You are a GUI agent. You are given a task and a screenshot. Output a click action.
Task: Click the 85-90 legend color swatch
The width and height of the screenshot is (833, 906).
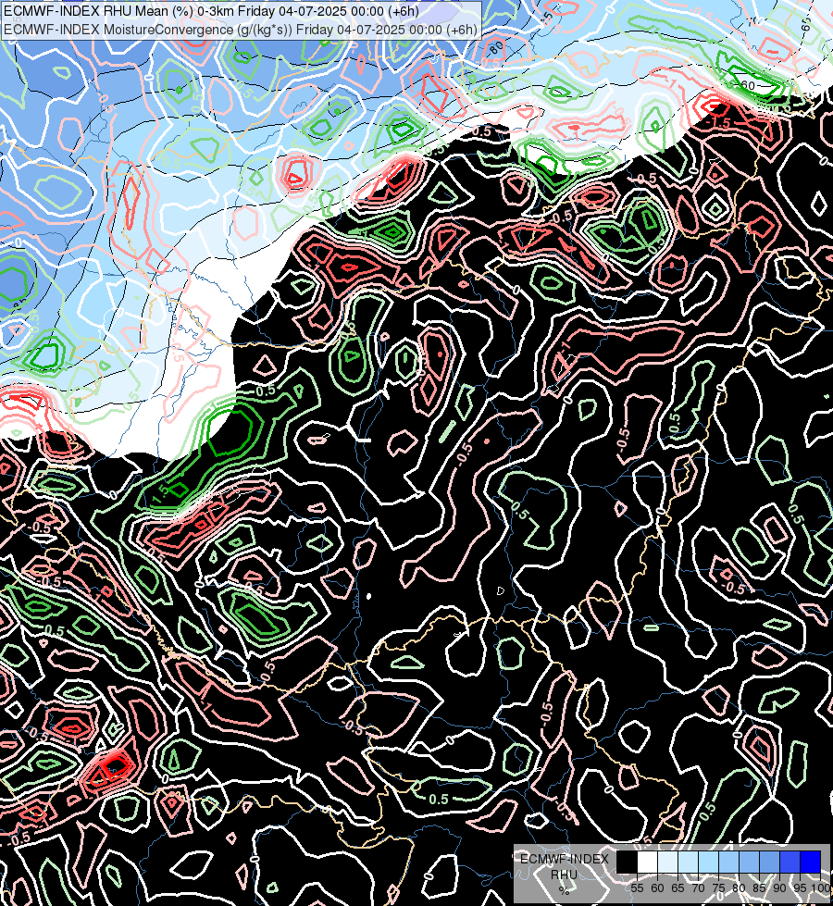(x=769, y=862)
